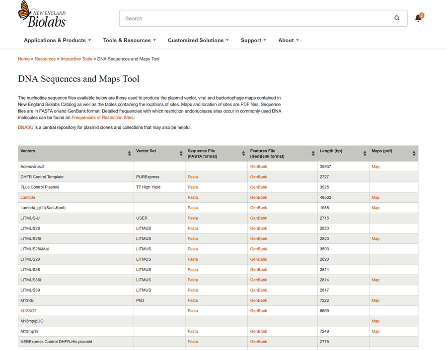Open the About menu
This screenshot has width=447, height=350.
(288, 40)
